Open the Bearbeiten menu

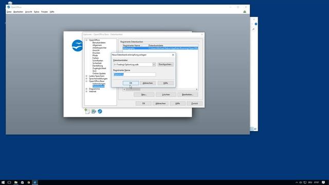click(x=19, y=12)
